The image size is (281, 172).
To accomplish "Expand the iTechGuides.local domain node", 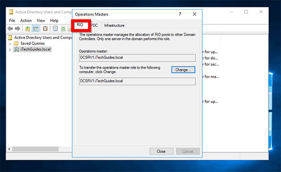I will [x=10, y=49].
